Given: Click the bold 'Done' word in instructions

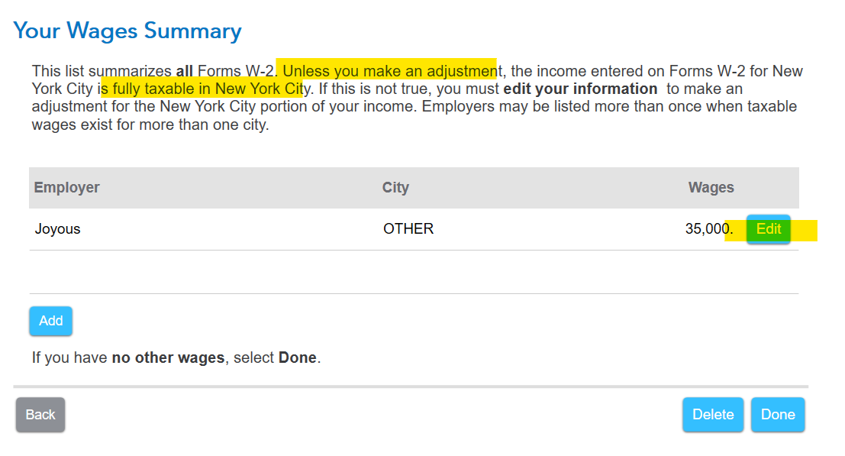Looking at the screenshot, I should pyautogui.click(x=298, y=358).
